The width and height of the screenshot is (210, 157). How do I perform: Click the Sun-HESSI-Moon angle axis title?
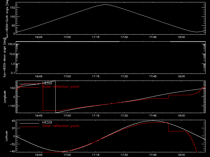pyautogui.click(x=4, y=58)
